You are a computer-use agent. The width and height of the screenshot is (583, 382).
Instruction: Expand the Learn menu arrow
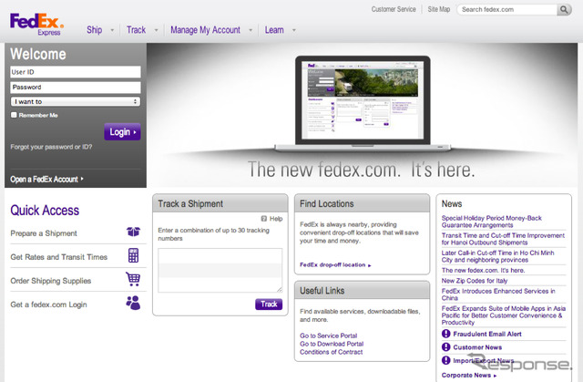click(293, 30)
